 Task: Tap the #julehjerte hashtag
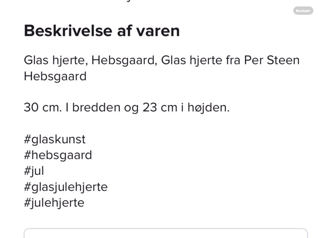(54, 203)
